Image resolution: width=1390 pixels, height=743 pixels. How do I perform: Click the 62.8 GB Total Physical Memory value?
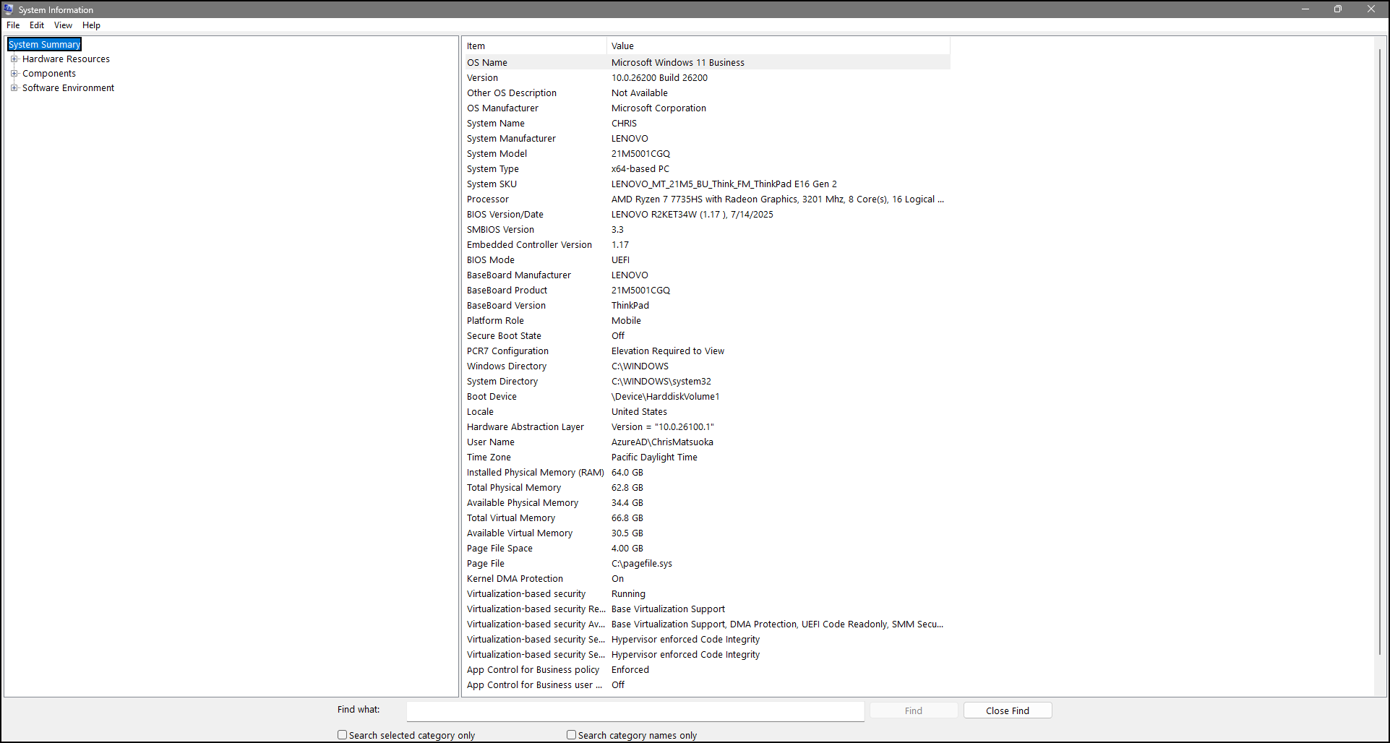[627, 488]
